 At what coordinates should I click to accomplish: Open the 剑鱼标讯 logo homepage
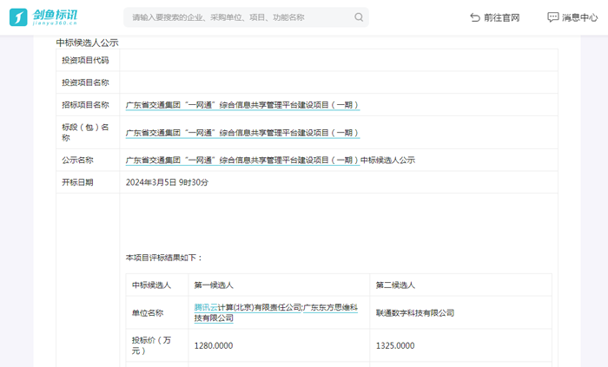[x=43, y=17]
